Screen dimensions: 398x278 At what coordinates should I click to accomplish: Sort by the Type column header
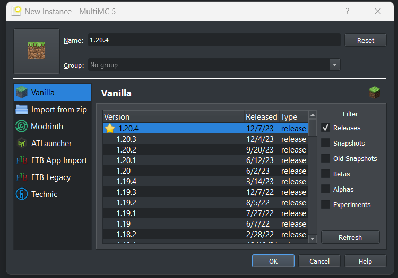point(293,116)
